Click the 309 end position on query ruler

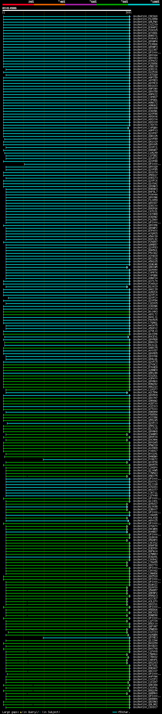pyautogui.click(x=128, y=12)
